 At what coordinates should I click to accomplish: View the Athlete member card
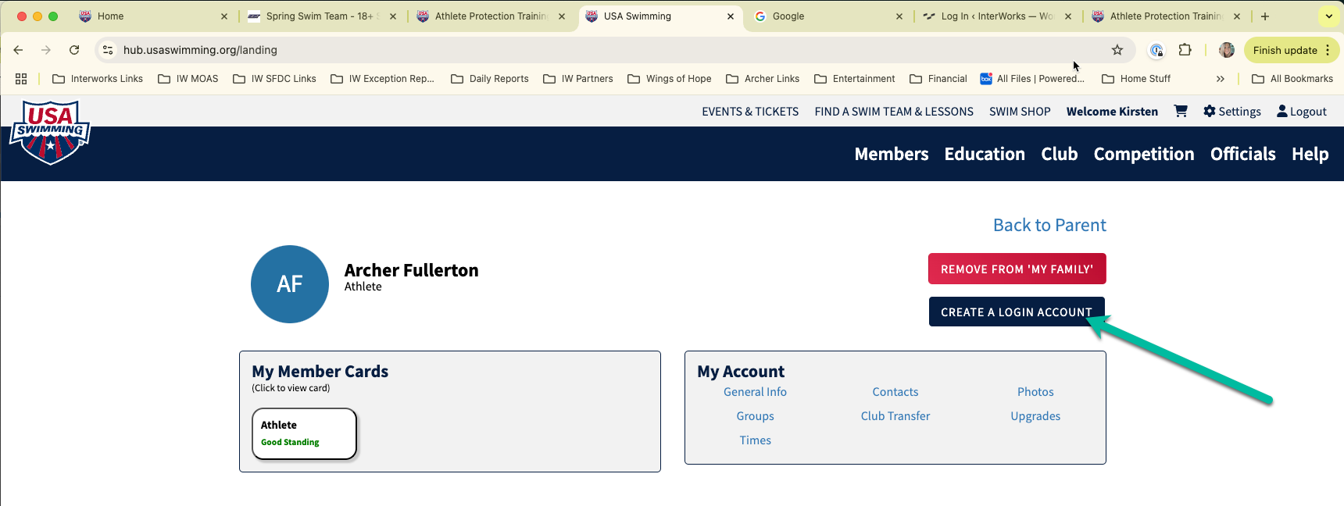(304, 433)
